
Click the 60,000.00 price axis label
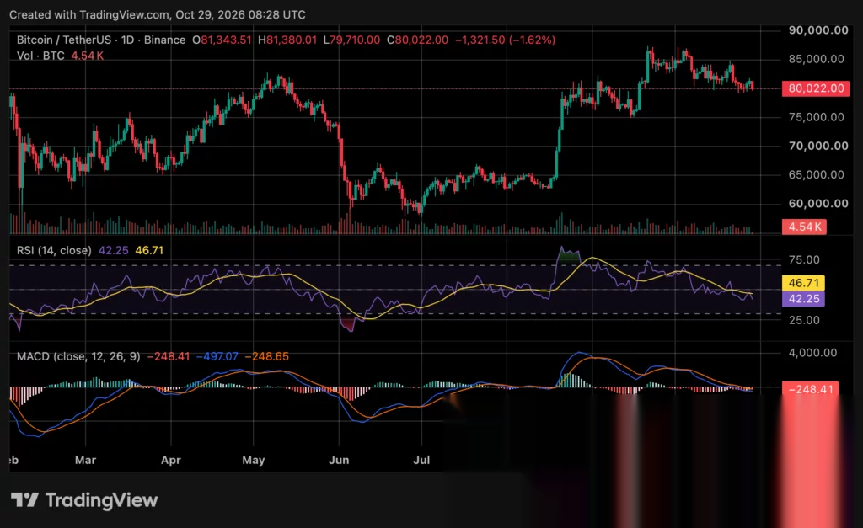coord(817,204)
